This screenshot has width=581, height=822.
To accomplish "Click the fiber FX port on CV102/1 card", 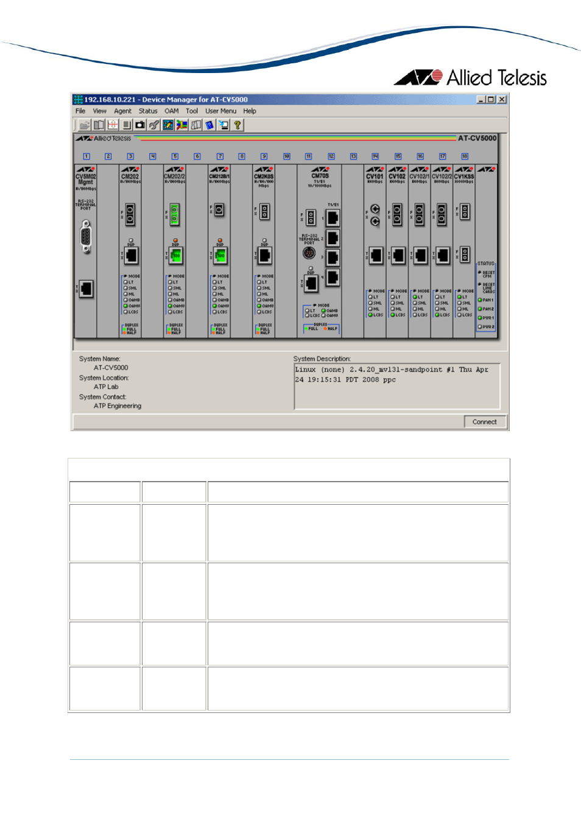I will 419,214.
